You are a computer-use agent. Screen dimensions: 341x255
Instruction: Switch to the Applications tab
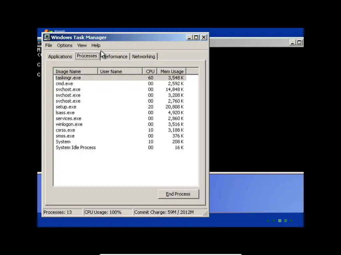pyautogui.click(x=60, y=56)
